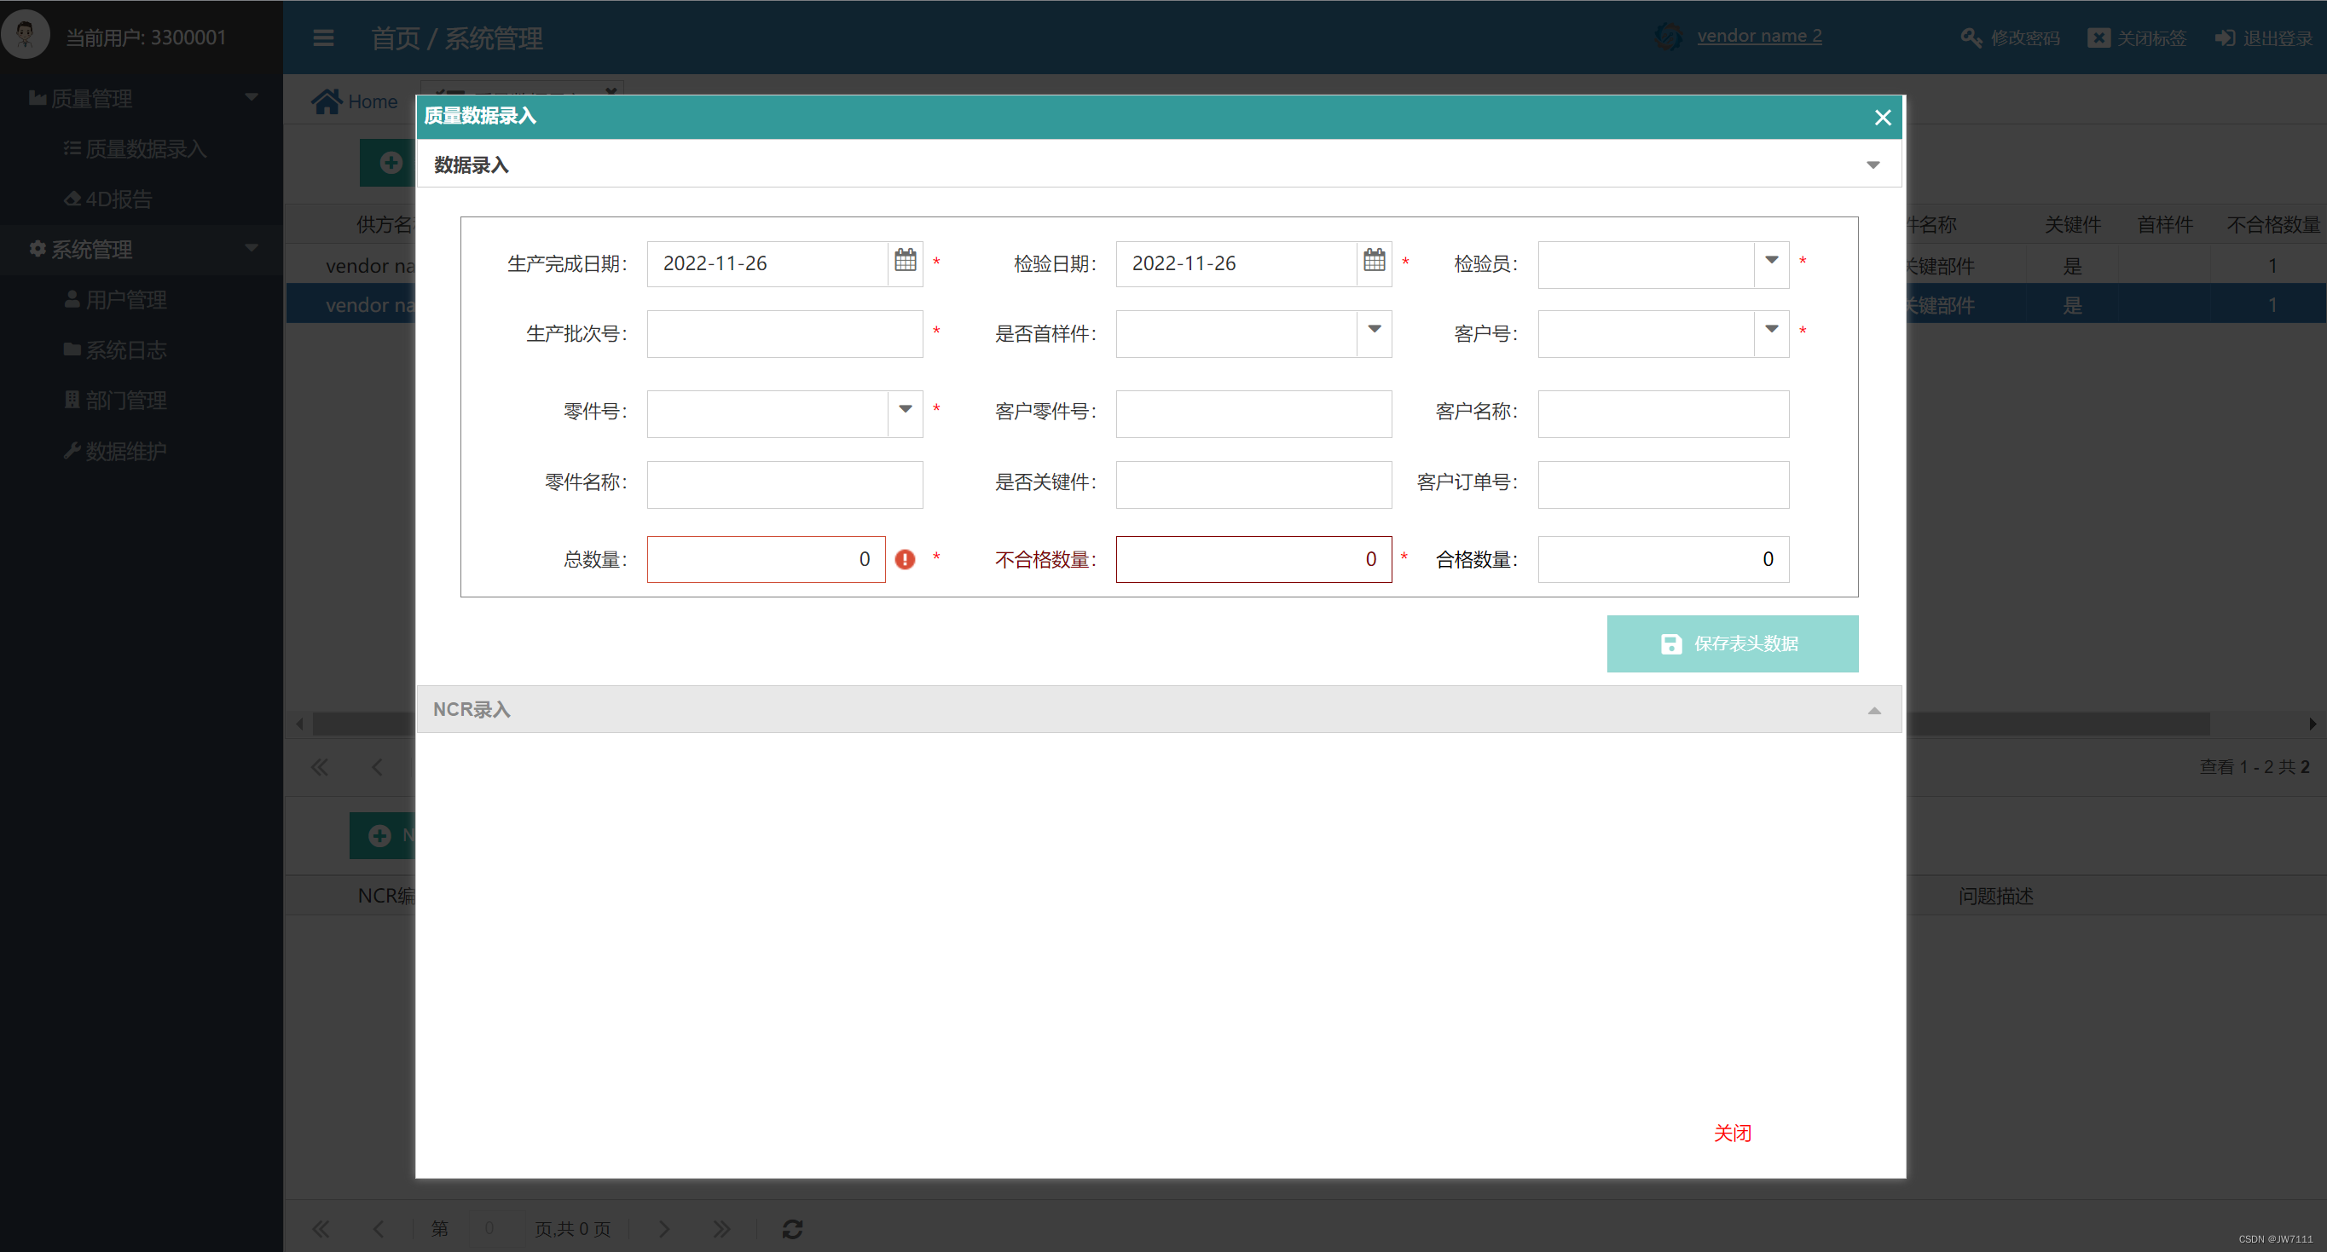The height and width of the screenshot is (1252, 2327).
Task: Focus the 检验日期 date field
Action: (1236, 263)
